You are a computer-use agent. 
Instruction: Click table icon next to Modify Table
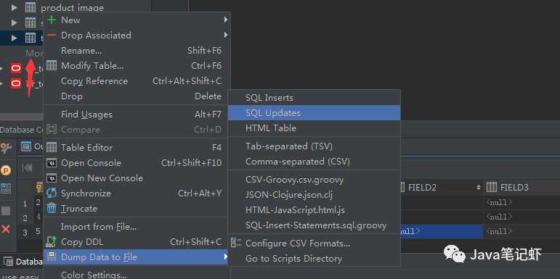pyautogui.click(x=52, y=65)
